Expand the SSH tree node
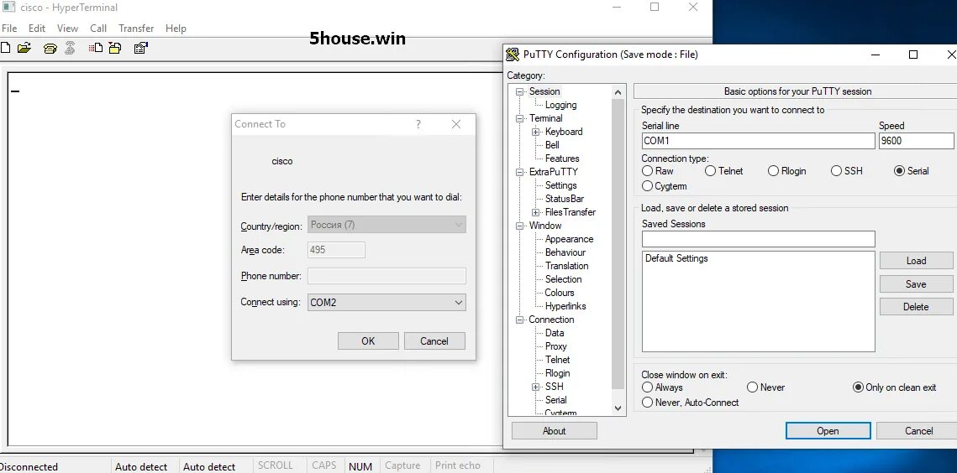Screen dimensions: 957x473 [536, 387]
